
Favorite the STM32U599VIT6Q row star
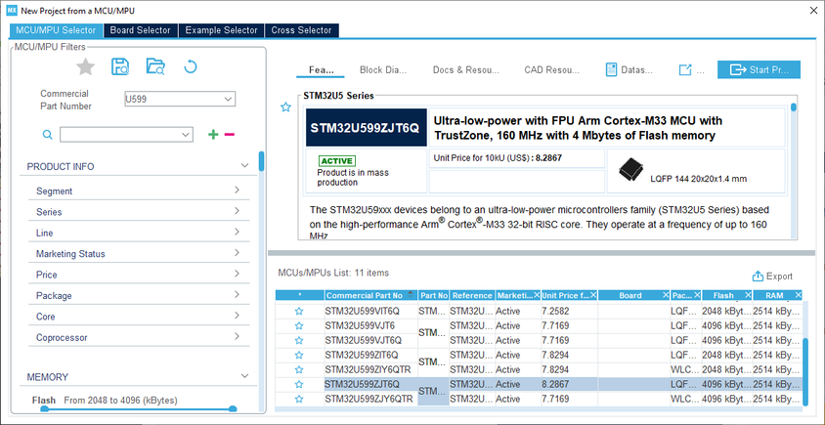[x=299, y=311]
